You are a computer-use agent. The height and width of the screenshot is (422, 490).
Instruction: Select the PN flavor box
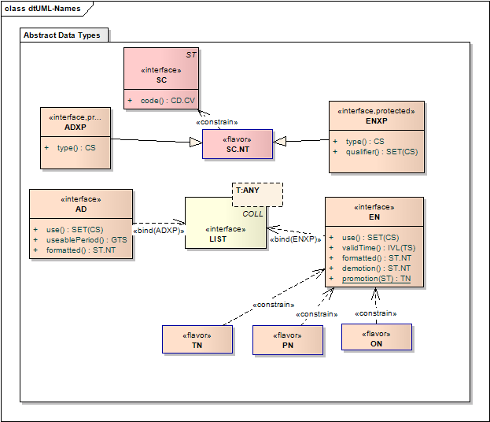tap(288, 340)
